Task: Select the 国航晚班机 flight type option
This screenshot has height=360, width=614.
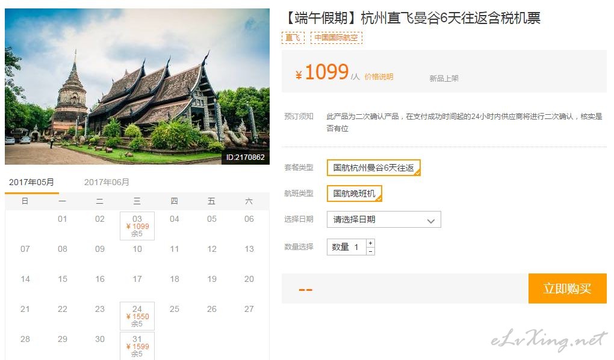Action: click(354, 194)
